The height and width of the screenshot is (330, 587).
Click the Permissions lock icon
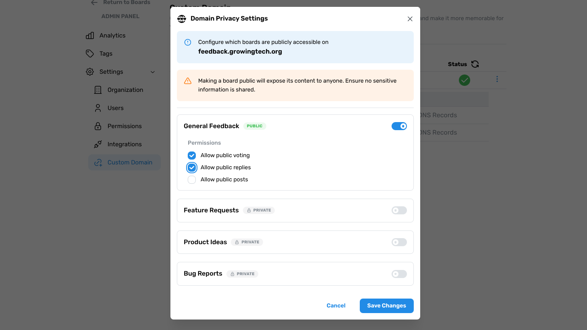point(98,126)
